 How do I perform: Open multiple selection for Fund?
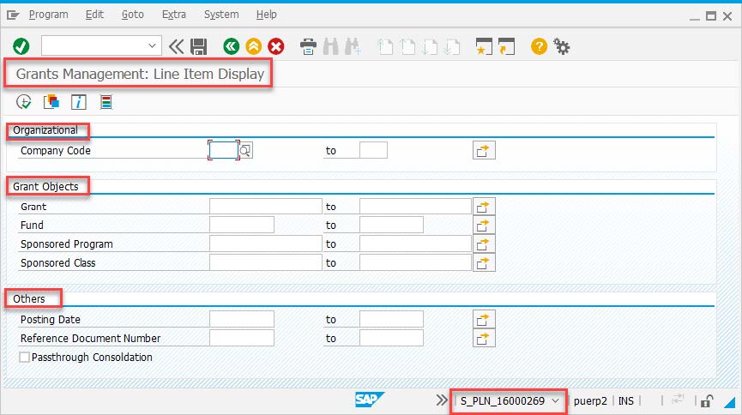[484, 226]
